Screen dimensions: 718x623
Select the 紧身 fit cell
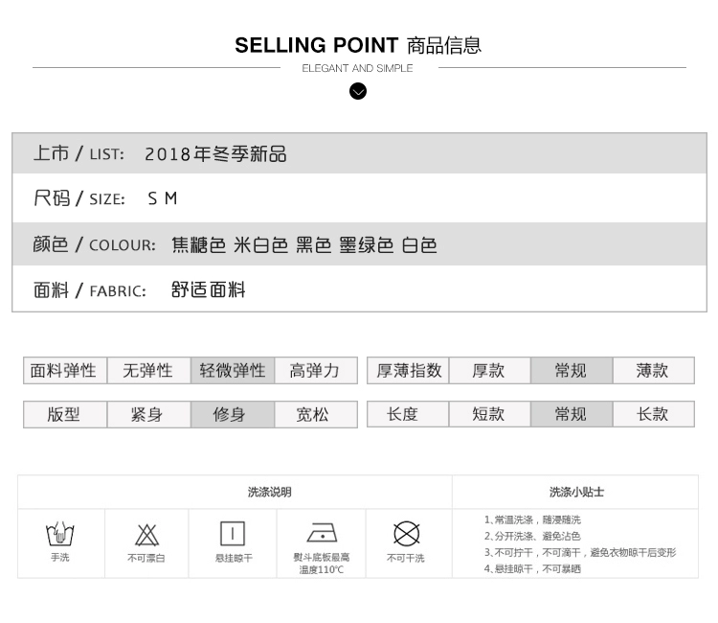click(x=147, y=414)
